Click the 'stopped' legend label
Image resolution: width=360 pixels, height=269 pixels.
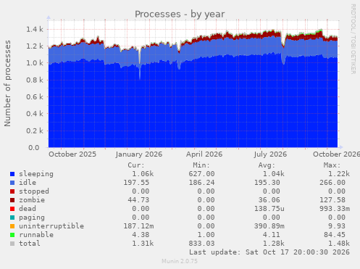click(x=34, y=191)
